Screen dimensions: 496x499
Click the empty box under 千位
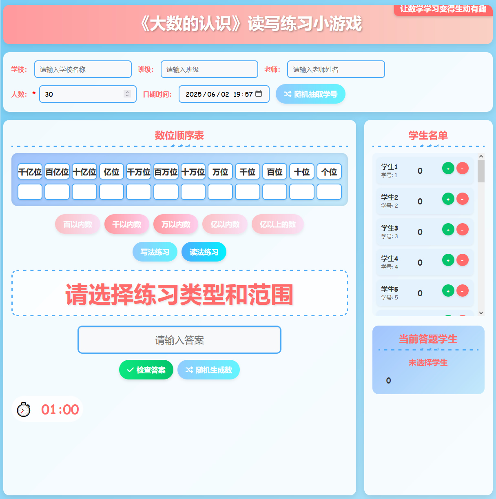tap(248, 192)
